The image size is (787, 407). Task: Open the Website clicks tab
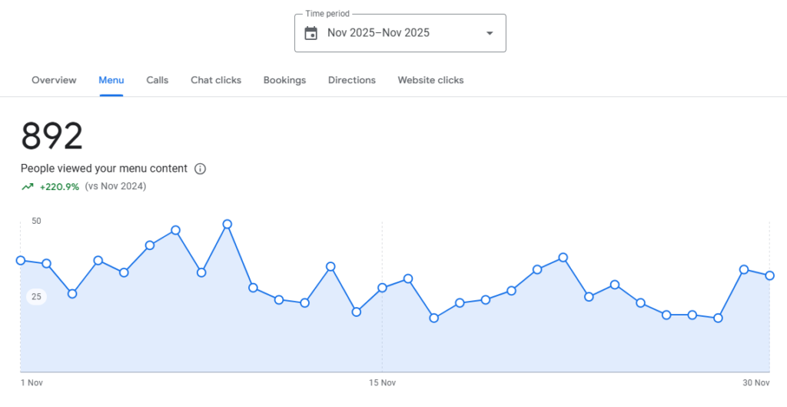point(430,80)
